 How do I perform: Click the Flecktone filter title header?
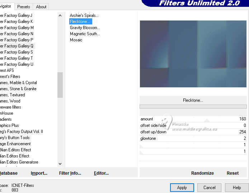193,100
